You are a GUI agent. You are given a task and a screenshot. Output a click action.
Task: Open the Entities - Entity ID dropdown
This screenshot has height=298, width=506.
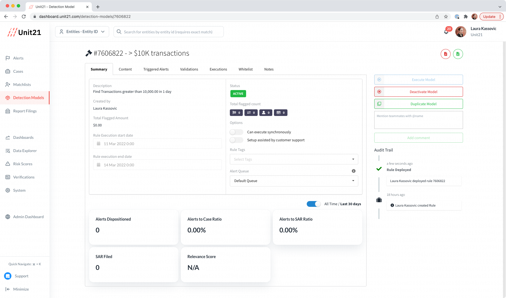coord(82,32)
